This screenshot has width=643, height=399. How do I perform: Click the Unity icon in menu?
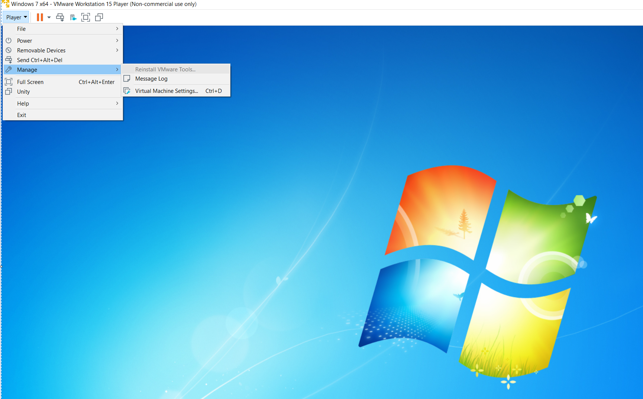coord(9,91)
